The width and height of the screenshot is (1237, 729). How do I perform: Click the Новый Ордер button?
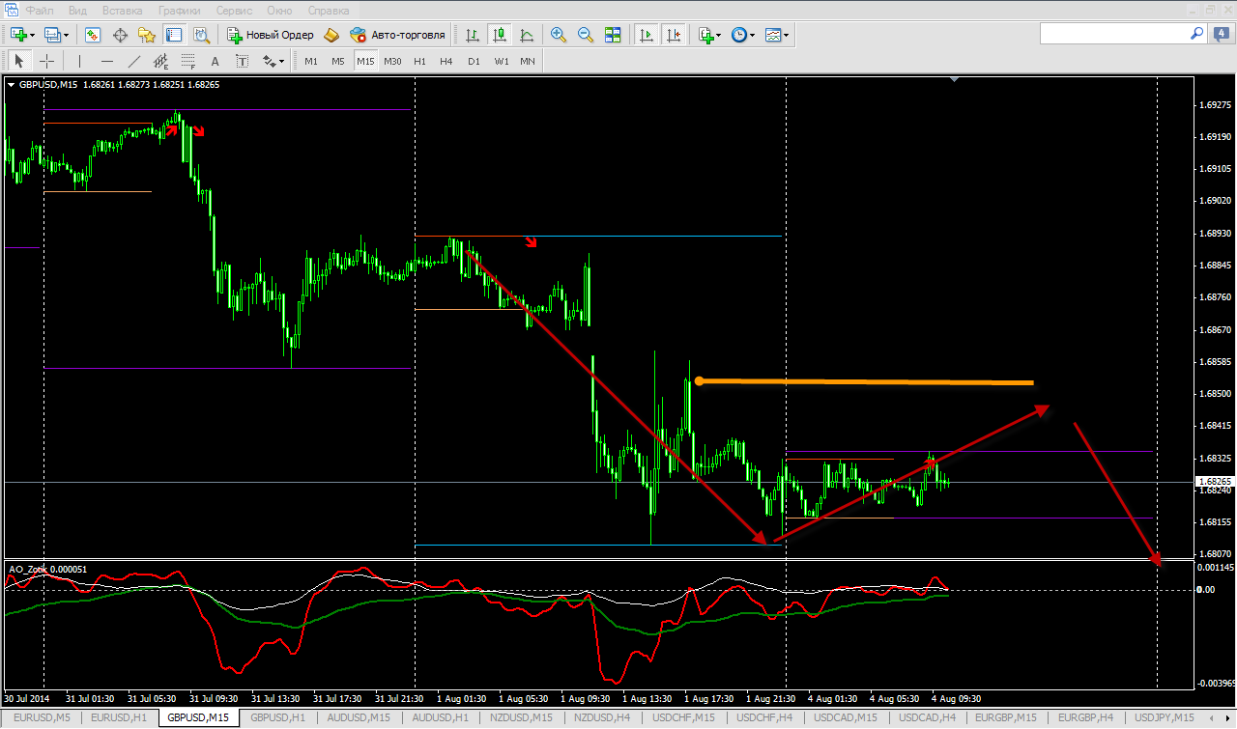coord(271,35)
